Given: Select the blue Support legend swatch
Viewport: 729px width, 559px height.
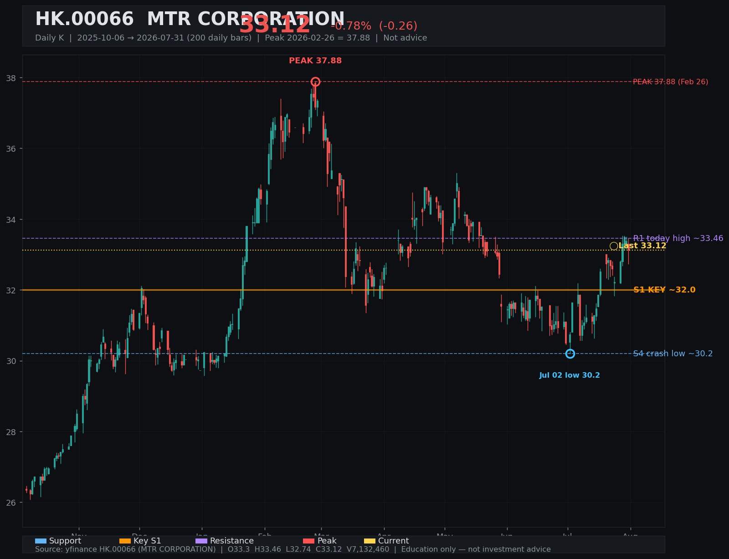Looking at the screenshot, I should click(41, 541).
